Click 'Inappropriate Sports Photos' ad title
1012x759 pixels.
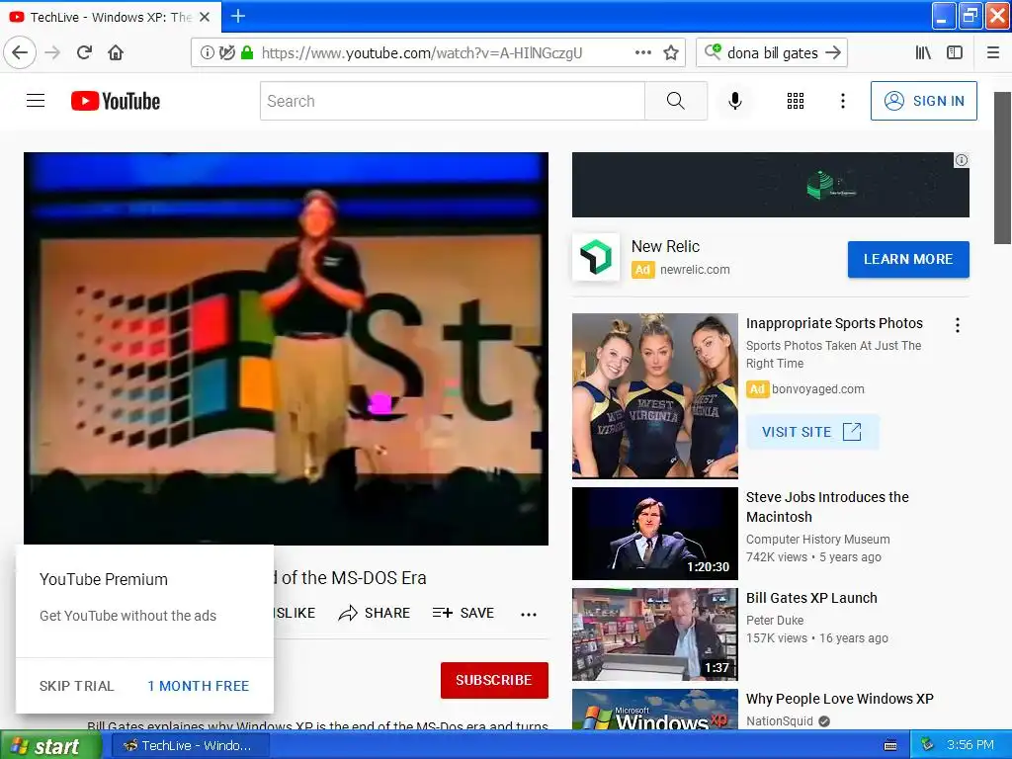pyautogui.click(x=834, y=323)
